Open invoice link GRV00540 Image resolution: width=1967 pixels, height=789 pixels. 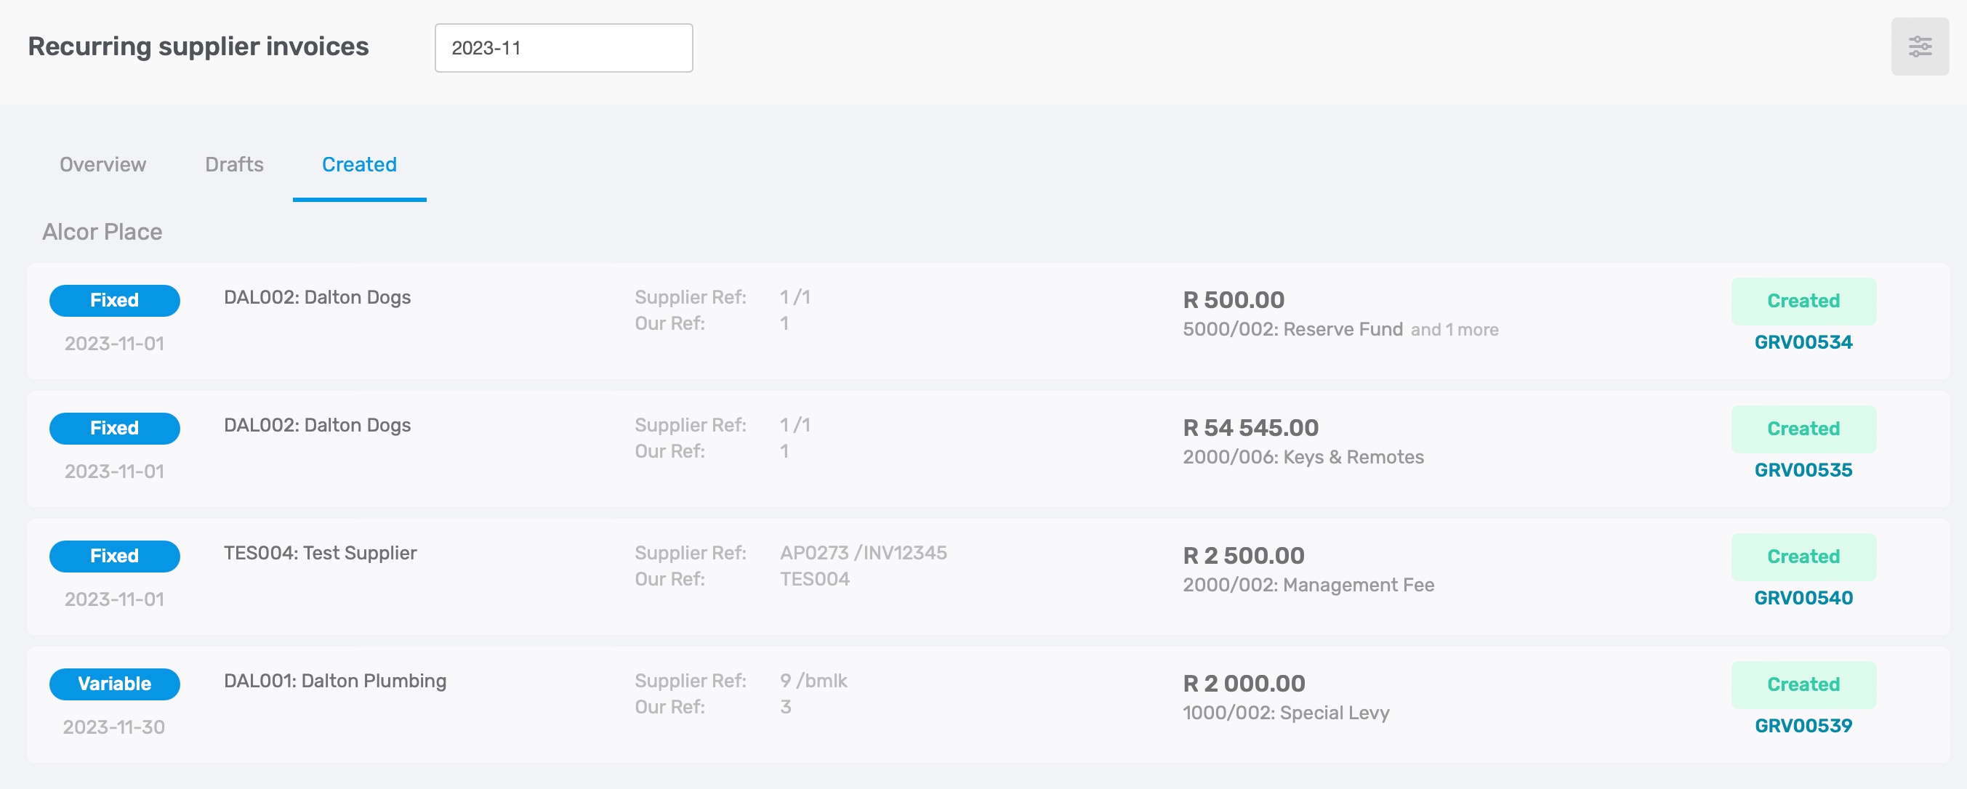pyautogui.click(x=1803, y=597)
